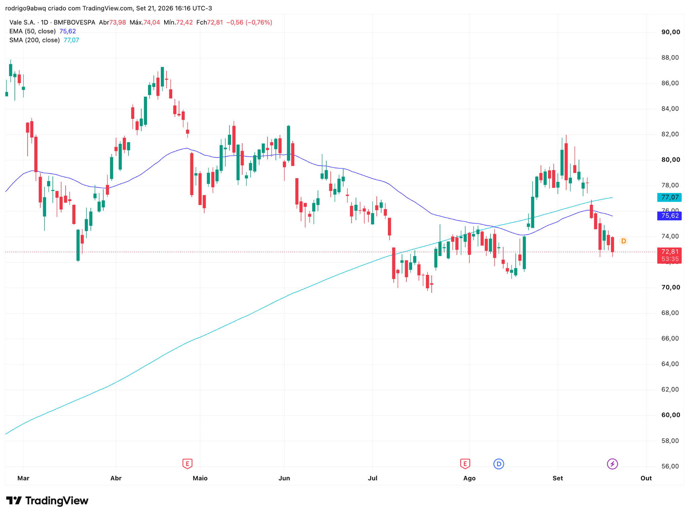This screenshot has height=516, width=689.
Task: Click the 77,07 SMA price label
Action: pos(669,197)
